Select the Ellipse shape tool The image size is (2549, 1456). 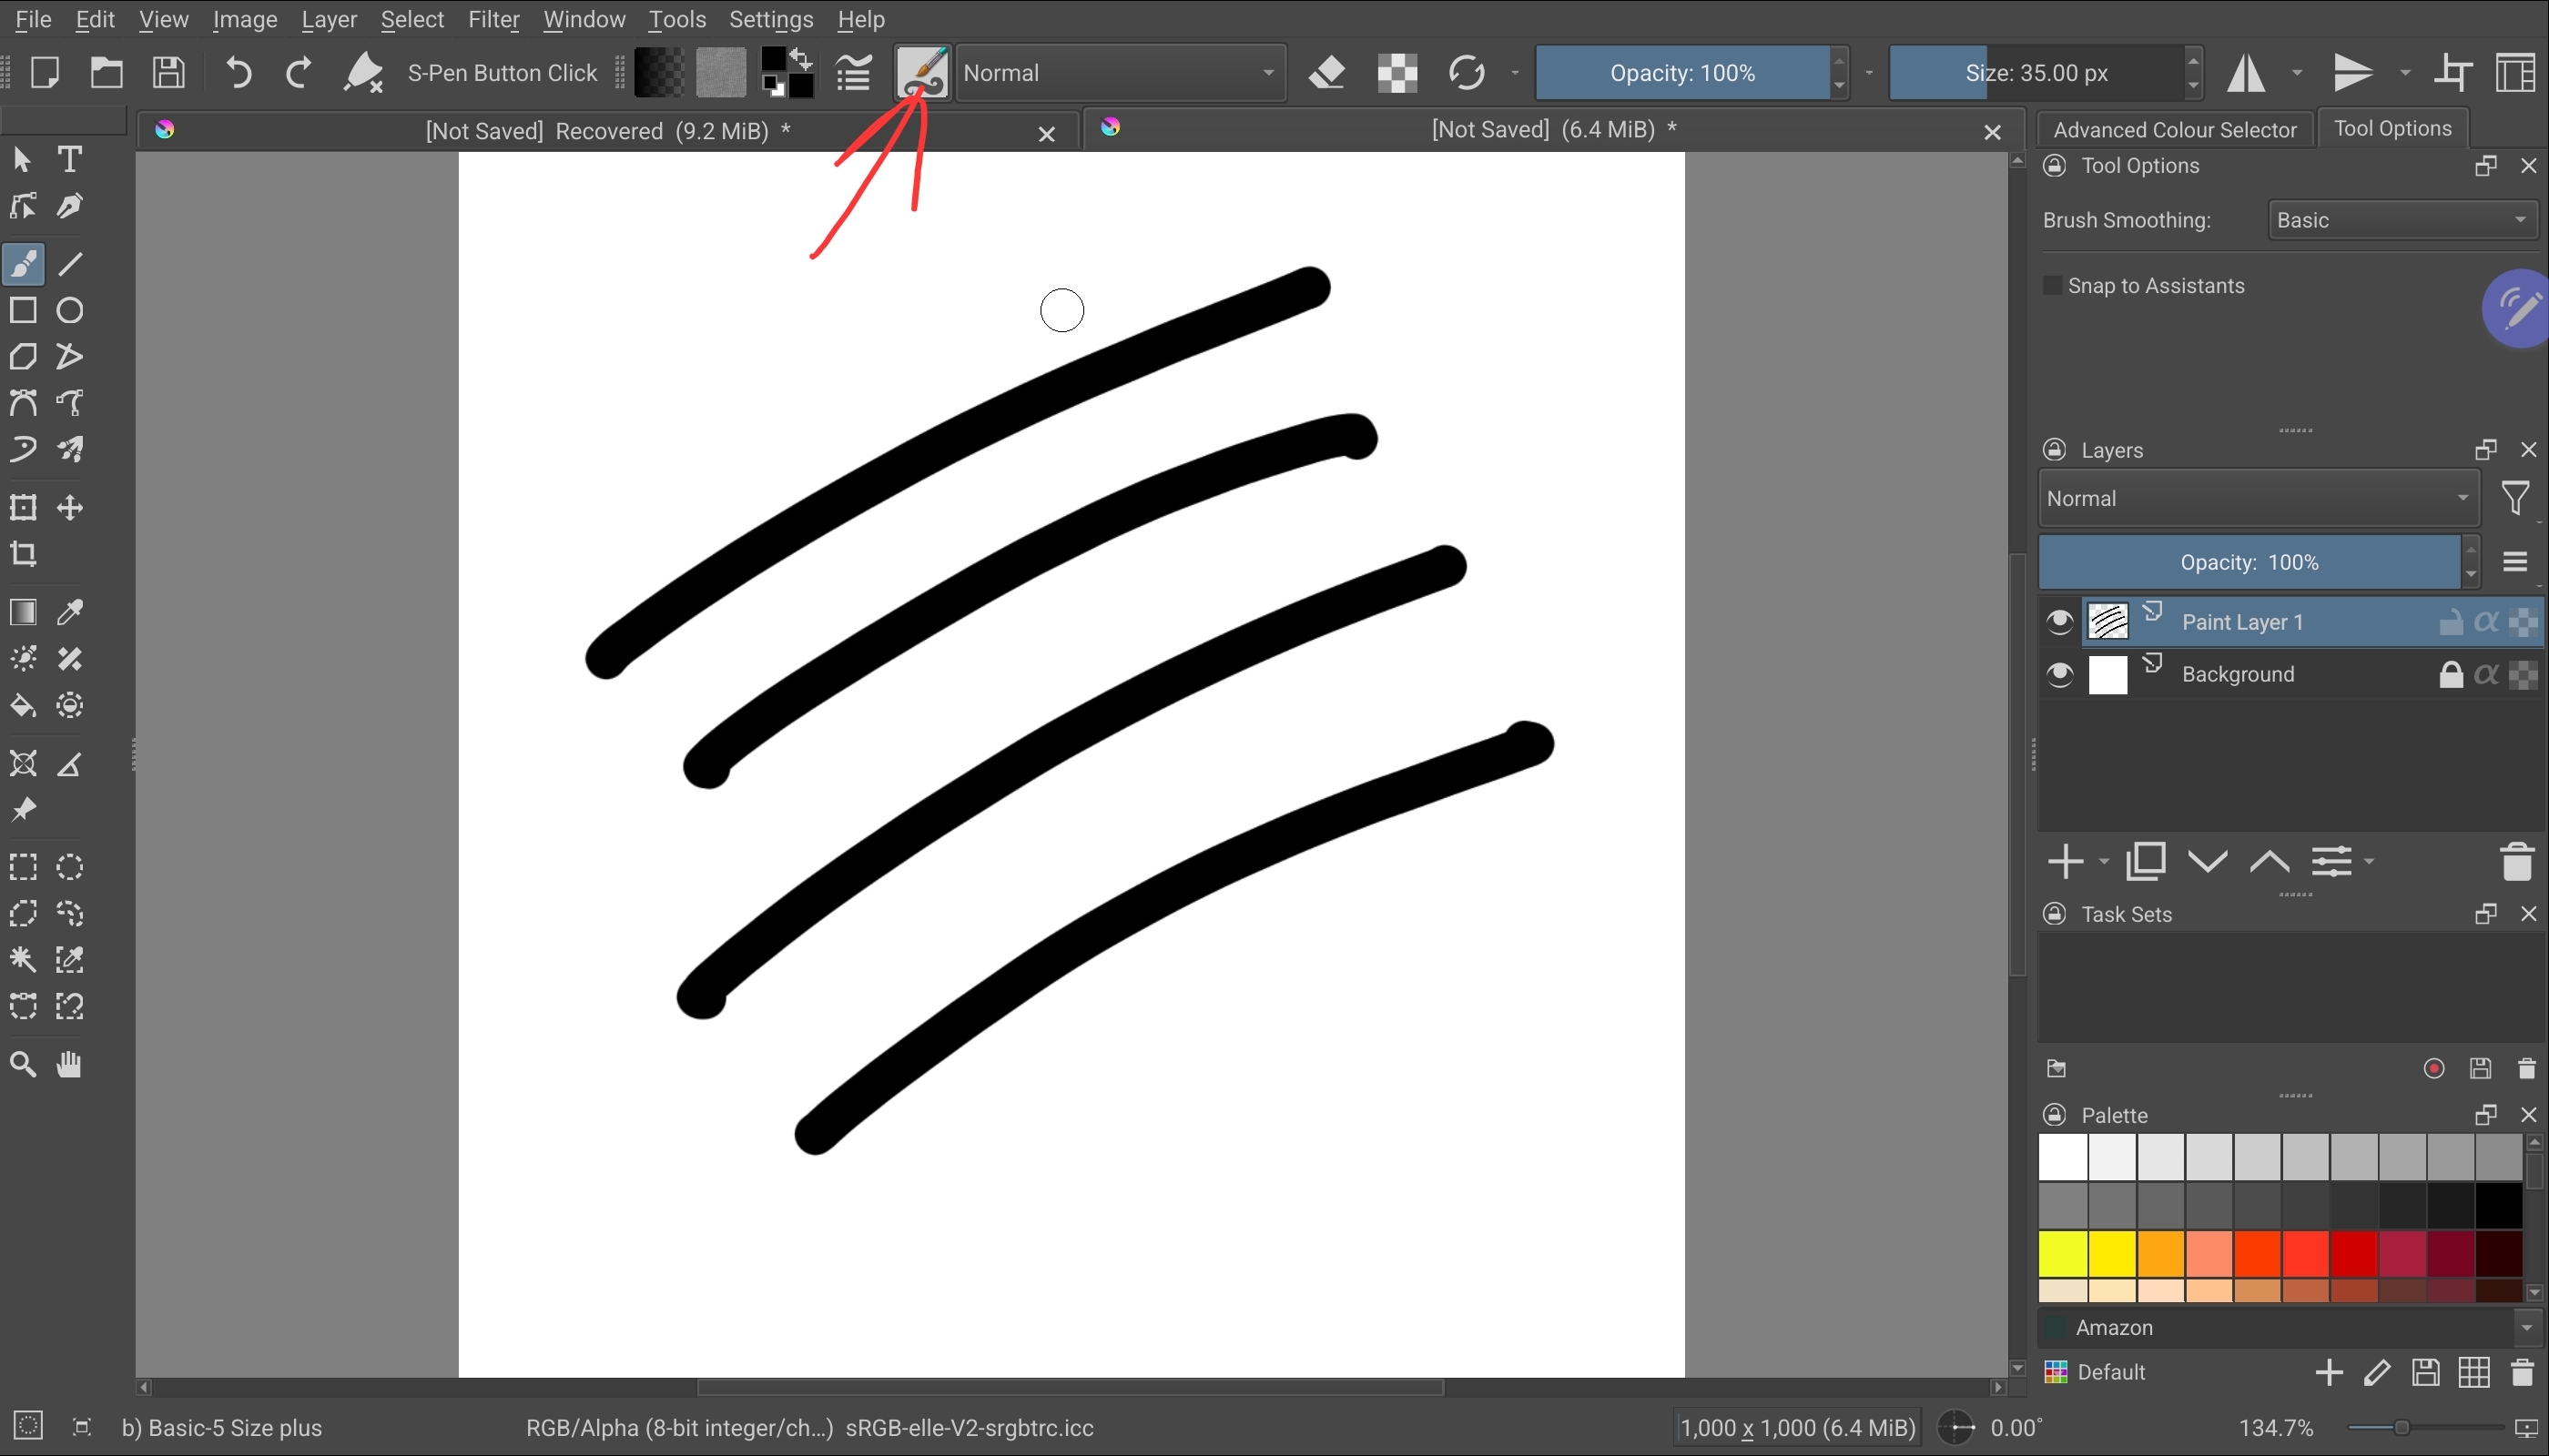pos(70,310)
